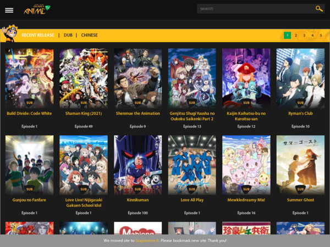
Task: Click Episode 16 under Mewkledreamy Mix!
Action: tap(246, 213)
